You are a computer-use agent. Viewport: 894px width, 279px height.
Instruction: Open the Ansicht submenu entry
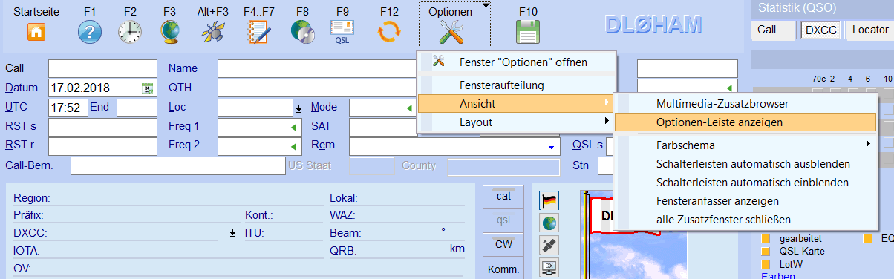click(517, 103)
